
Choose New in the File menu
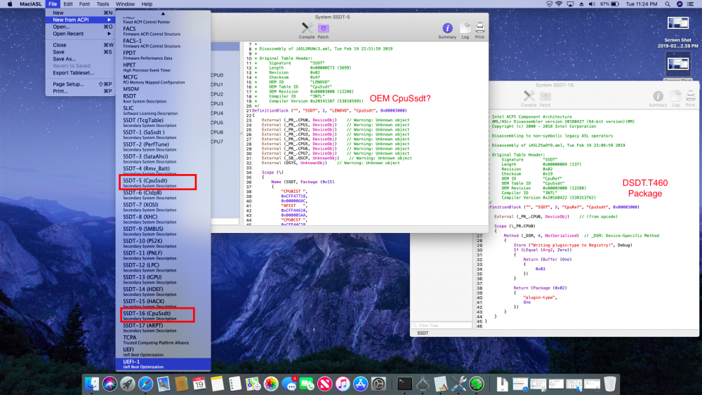pos(80,13)
